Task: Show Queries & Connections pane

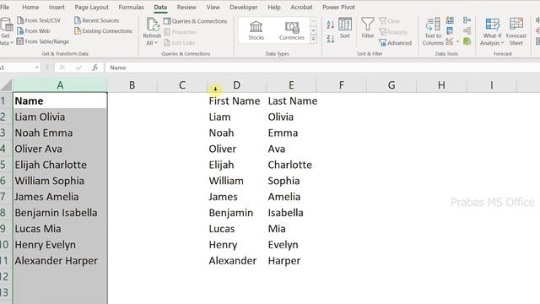Action: [195, 21]
